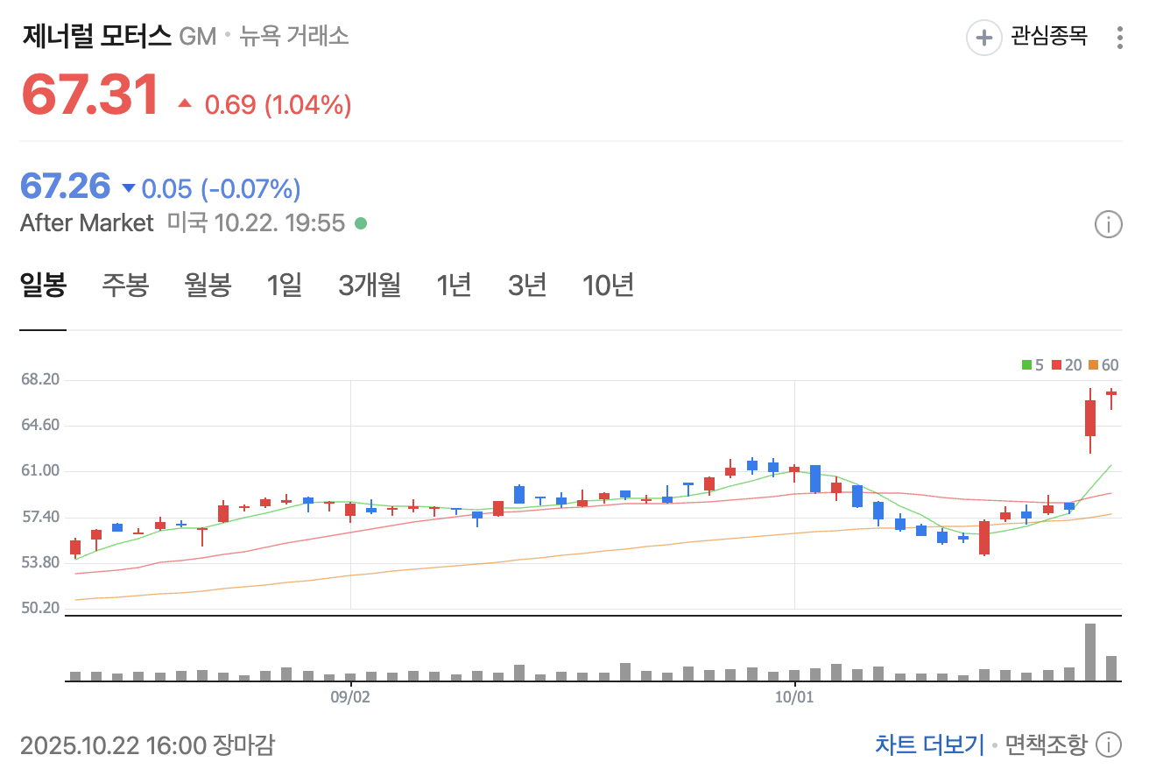1156x776 pixels.
Task: Switch to the 주봉 weekly chart tab
Action: (x=125, y=286)
